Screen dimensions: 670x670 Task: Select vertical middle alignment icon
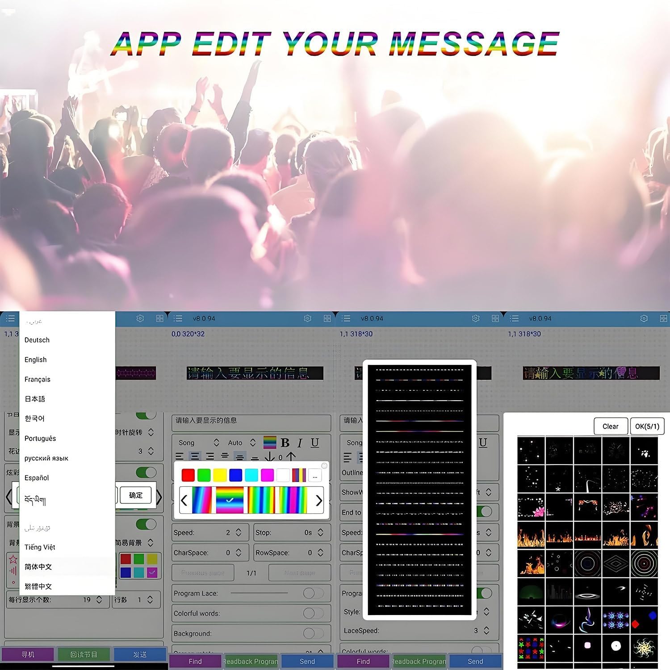tap(240, 457)
